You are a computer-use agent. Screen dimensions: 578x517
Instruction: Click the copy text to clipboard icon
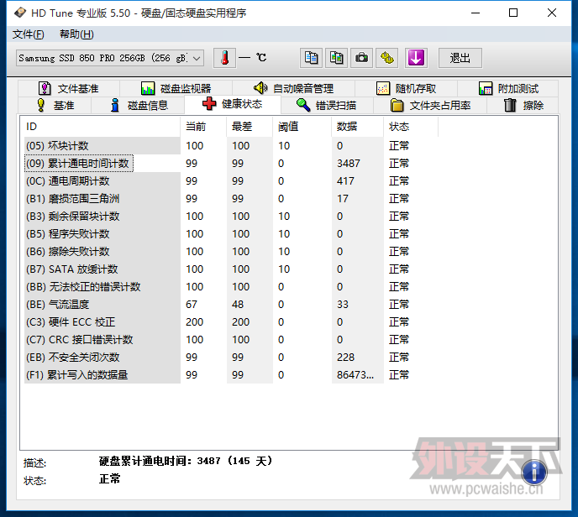point(311,58)
